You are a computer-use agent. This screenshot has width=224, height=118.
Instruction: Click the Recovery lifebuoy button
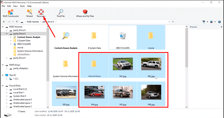tap(41, 13)
